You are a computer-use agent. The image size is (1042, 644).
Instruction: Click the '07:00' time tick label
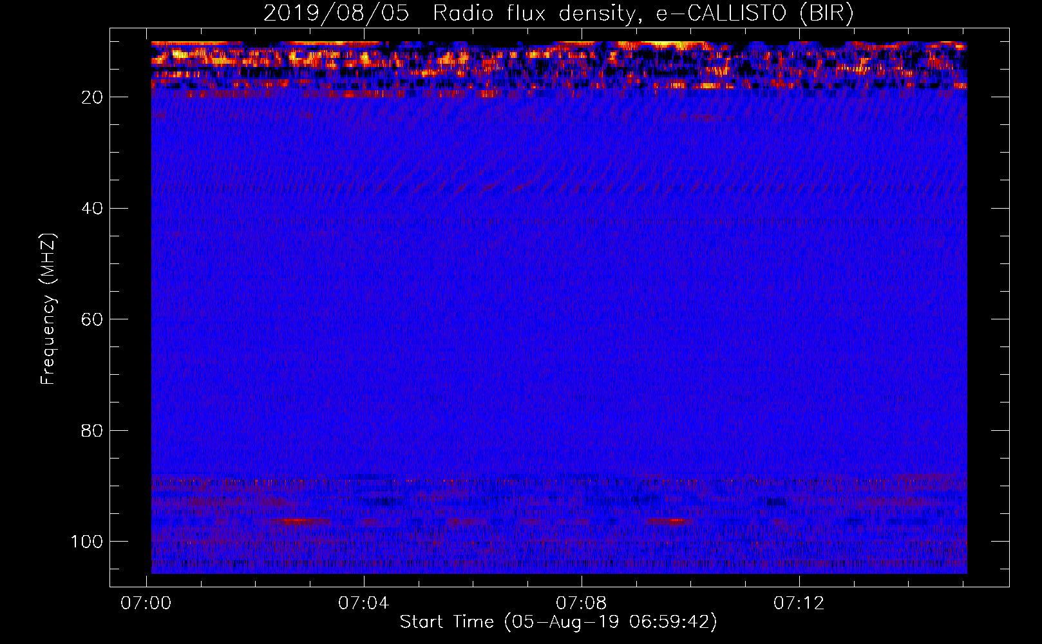coord(146,603)
